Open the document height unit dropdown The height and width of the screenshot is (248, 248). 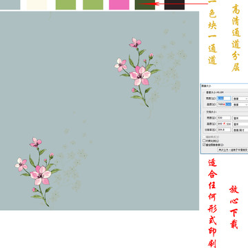pyautogui.click(x=240, y=124)
